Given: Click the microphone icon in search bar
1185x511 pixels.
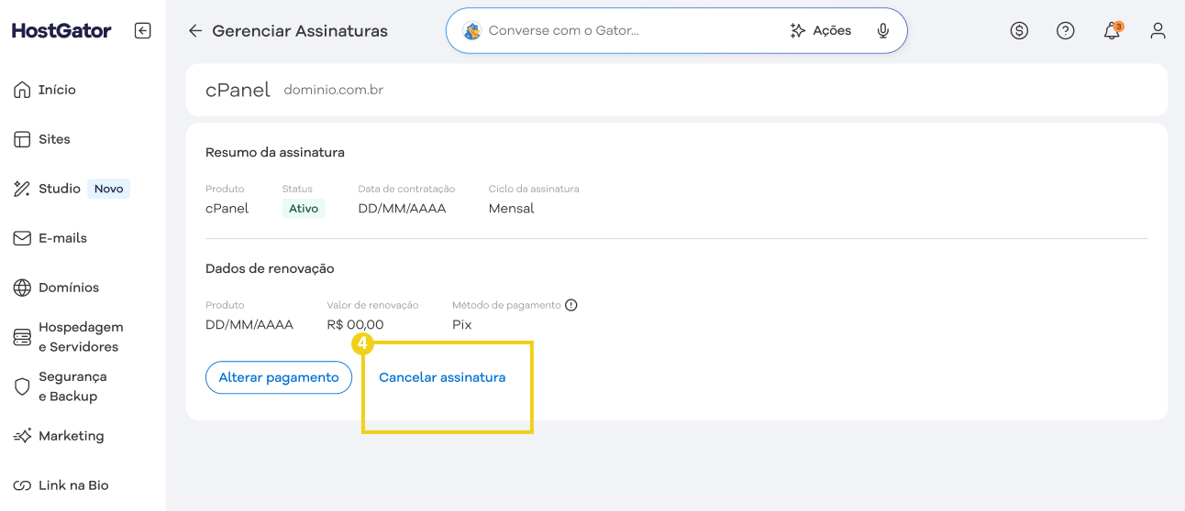Looking at the screenshot, I should click(x=883, y=31).
